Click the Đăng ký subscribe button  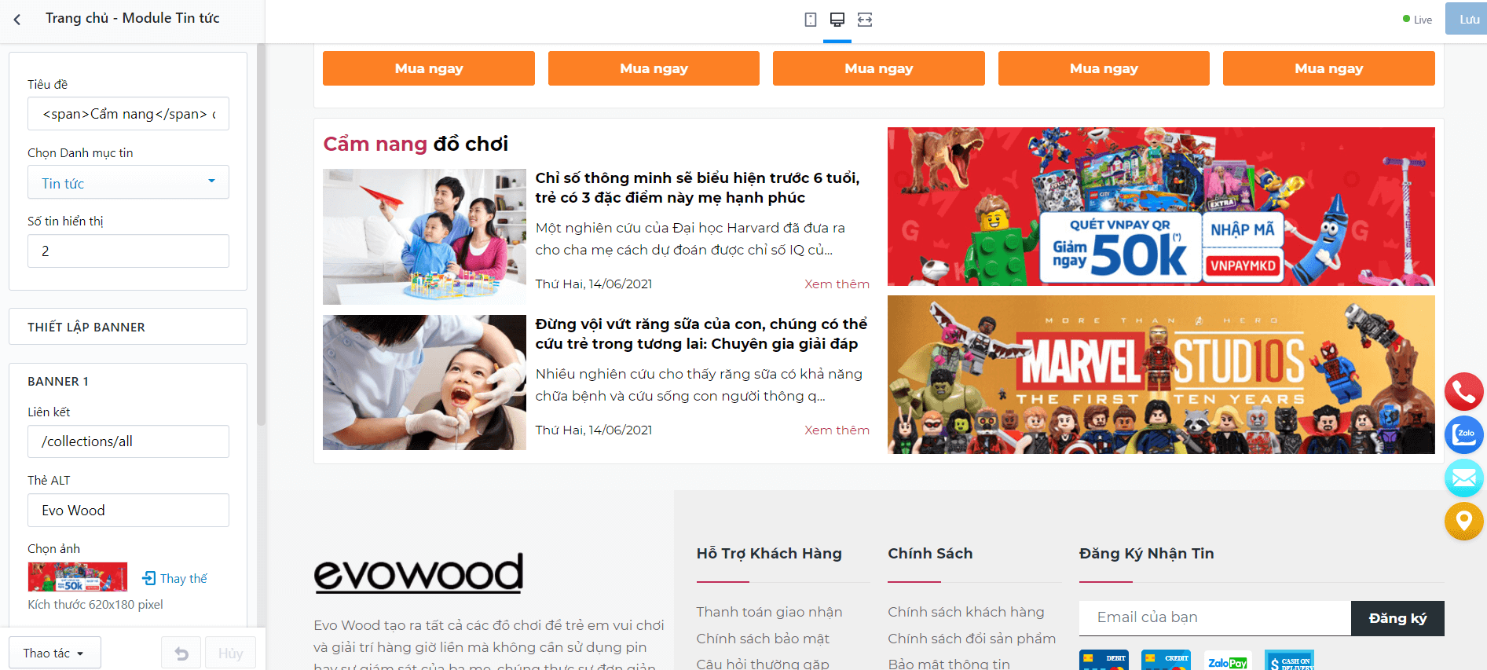coord(1397,618)
